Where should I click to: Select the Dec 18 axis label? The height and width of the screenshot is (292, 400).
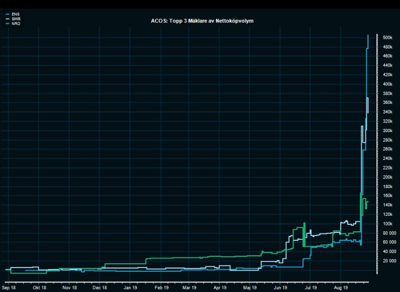click(100, 288)
